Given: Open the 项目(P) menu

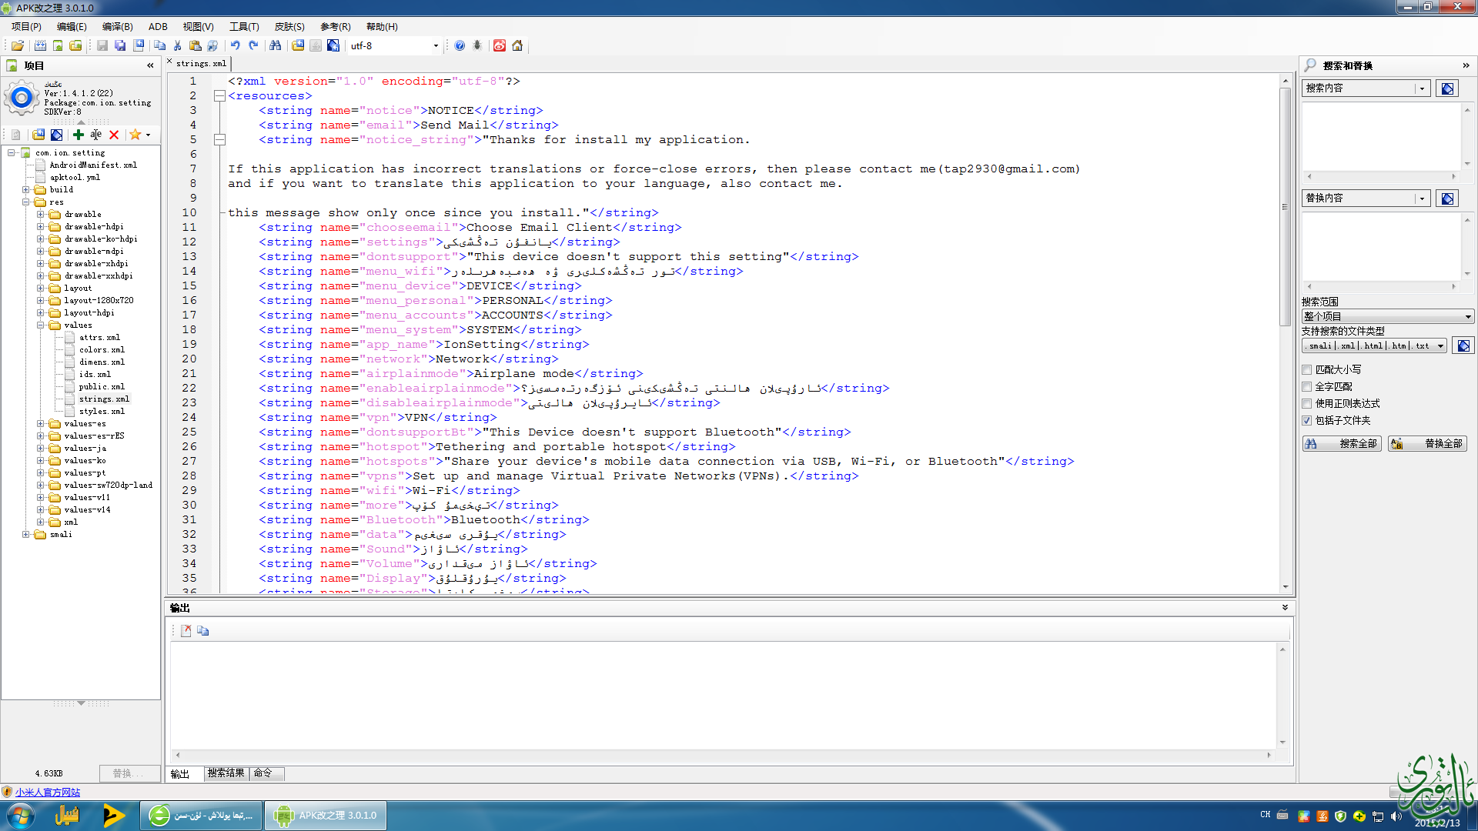Looking at the screenshot, I should click(x=27, y=27).
